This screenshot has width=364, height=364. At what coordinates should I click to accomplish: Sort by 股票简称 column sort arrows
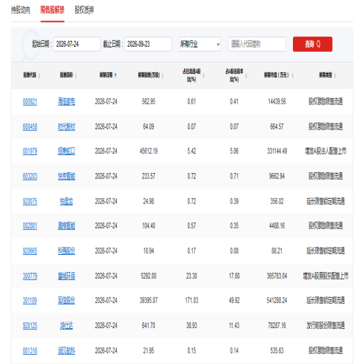[76, 75]
